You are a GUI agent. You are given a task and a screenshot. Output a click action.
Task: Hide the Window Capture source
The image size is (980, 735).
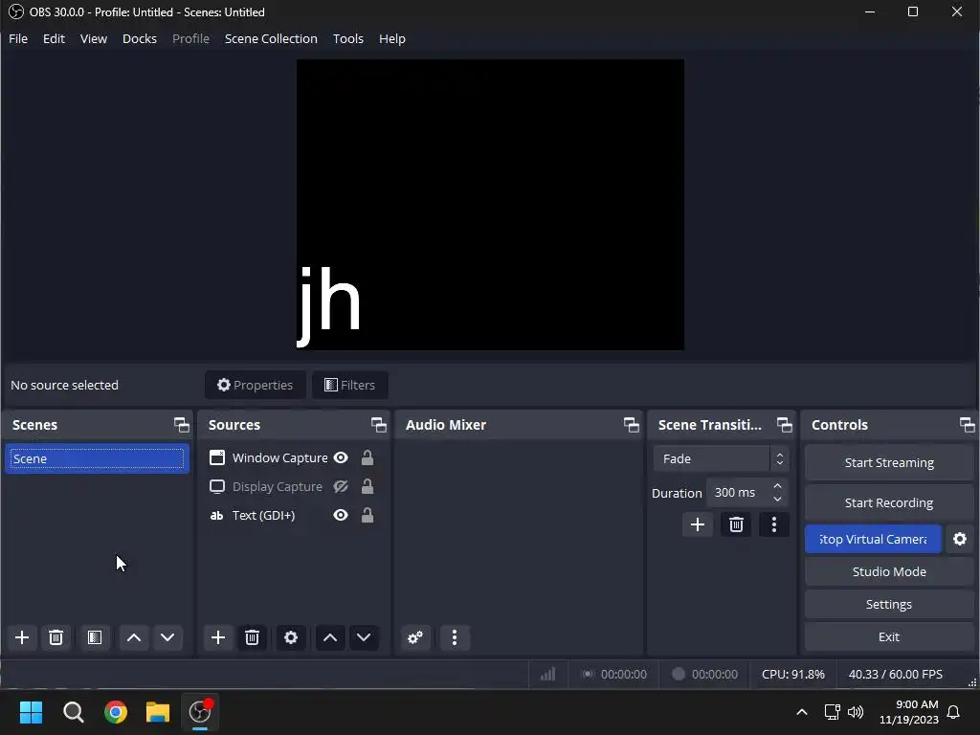click(x=341, y=457)
